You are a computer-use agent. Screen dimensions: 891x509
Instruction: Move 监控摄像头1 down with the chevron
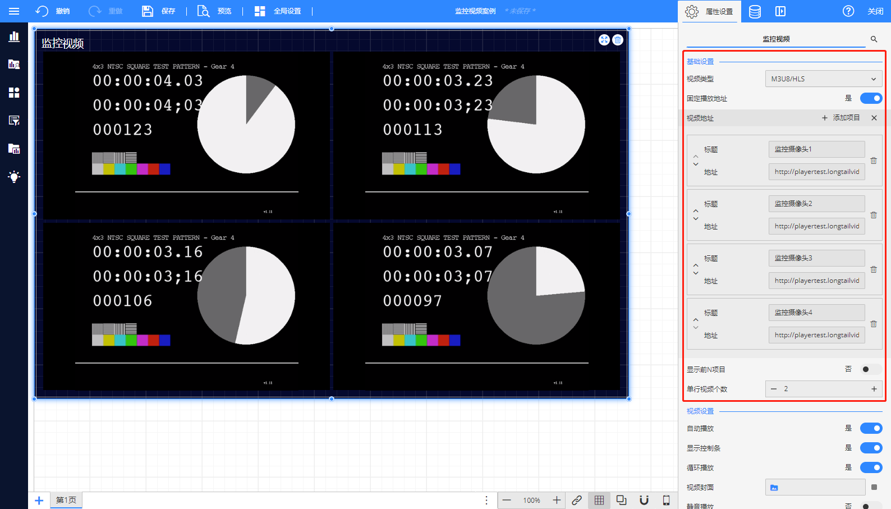(x=696, y=164)
